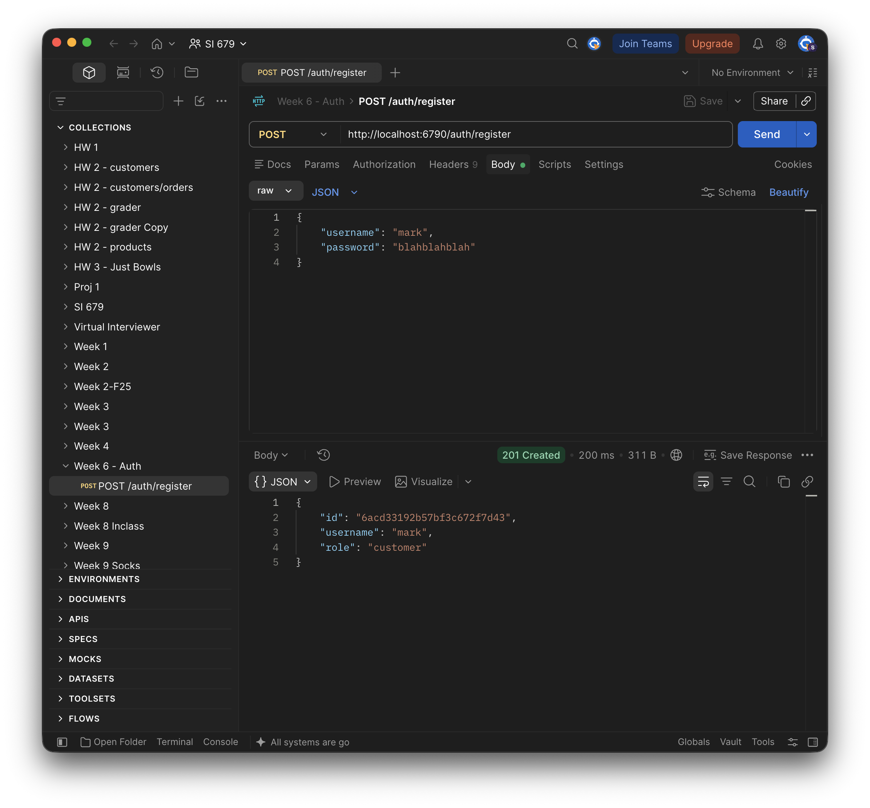Switch to the Authorization tab
Screen dimensions: 870x808
(384, 164)
